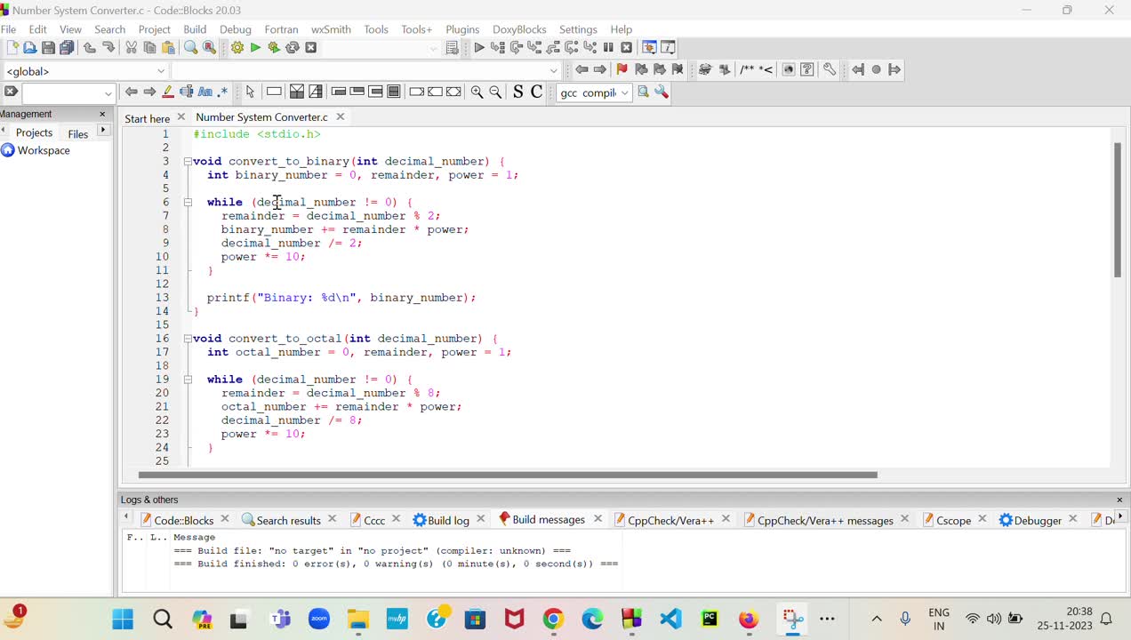The height and width of the screenshot is (640, 1131).
Task: Open the Plugins menu
Action: pyautogui.click(x=461, y=29)
